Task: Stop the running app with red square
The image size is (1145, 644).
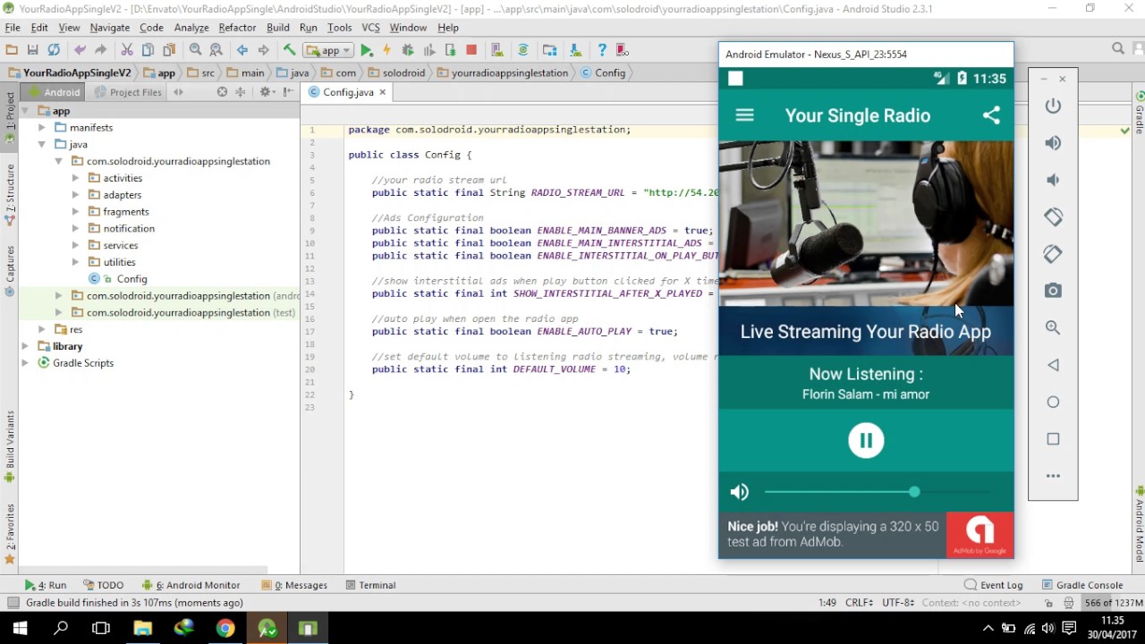Action: click(x=471, y=50)
